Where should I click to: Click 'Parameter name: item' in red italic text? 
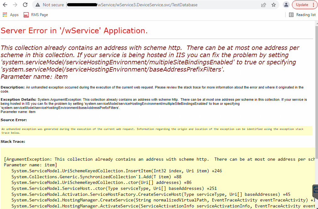34,77
